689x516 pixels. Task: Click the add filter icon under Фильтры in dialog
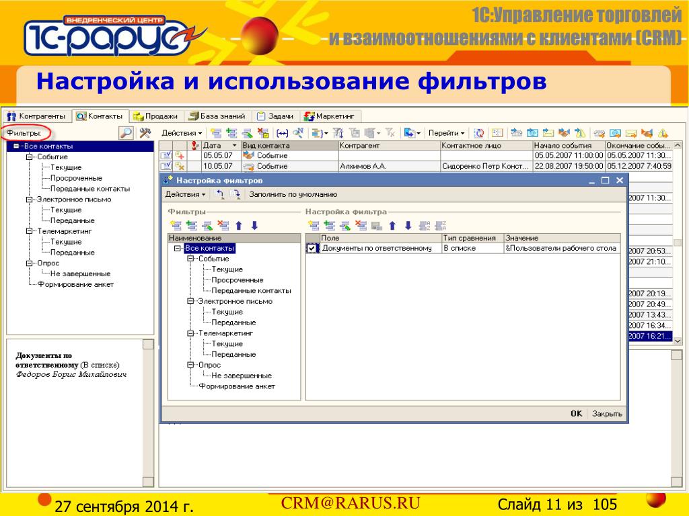(x=176, y=226)
